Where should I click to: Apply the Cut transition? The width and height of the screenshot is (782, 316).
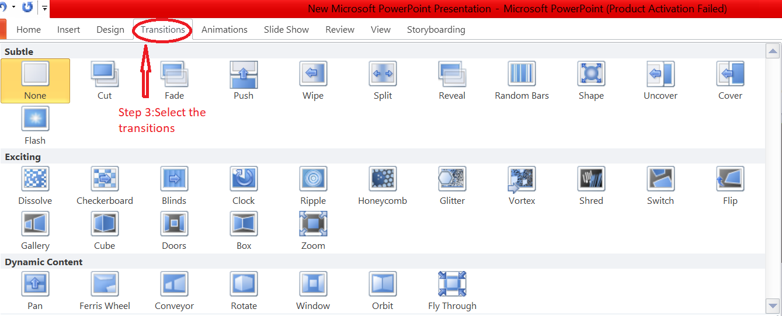[105, 81]
